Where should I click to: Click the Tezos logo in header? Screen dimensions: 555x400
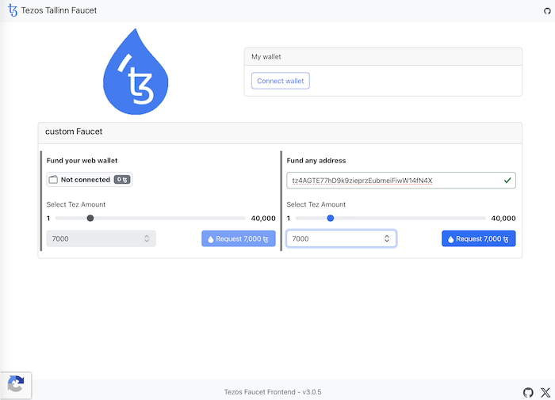coord(12,11)
